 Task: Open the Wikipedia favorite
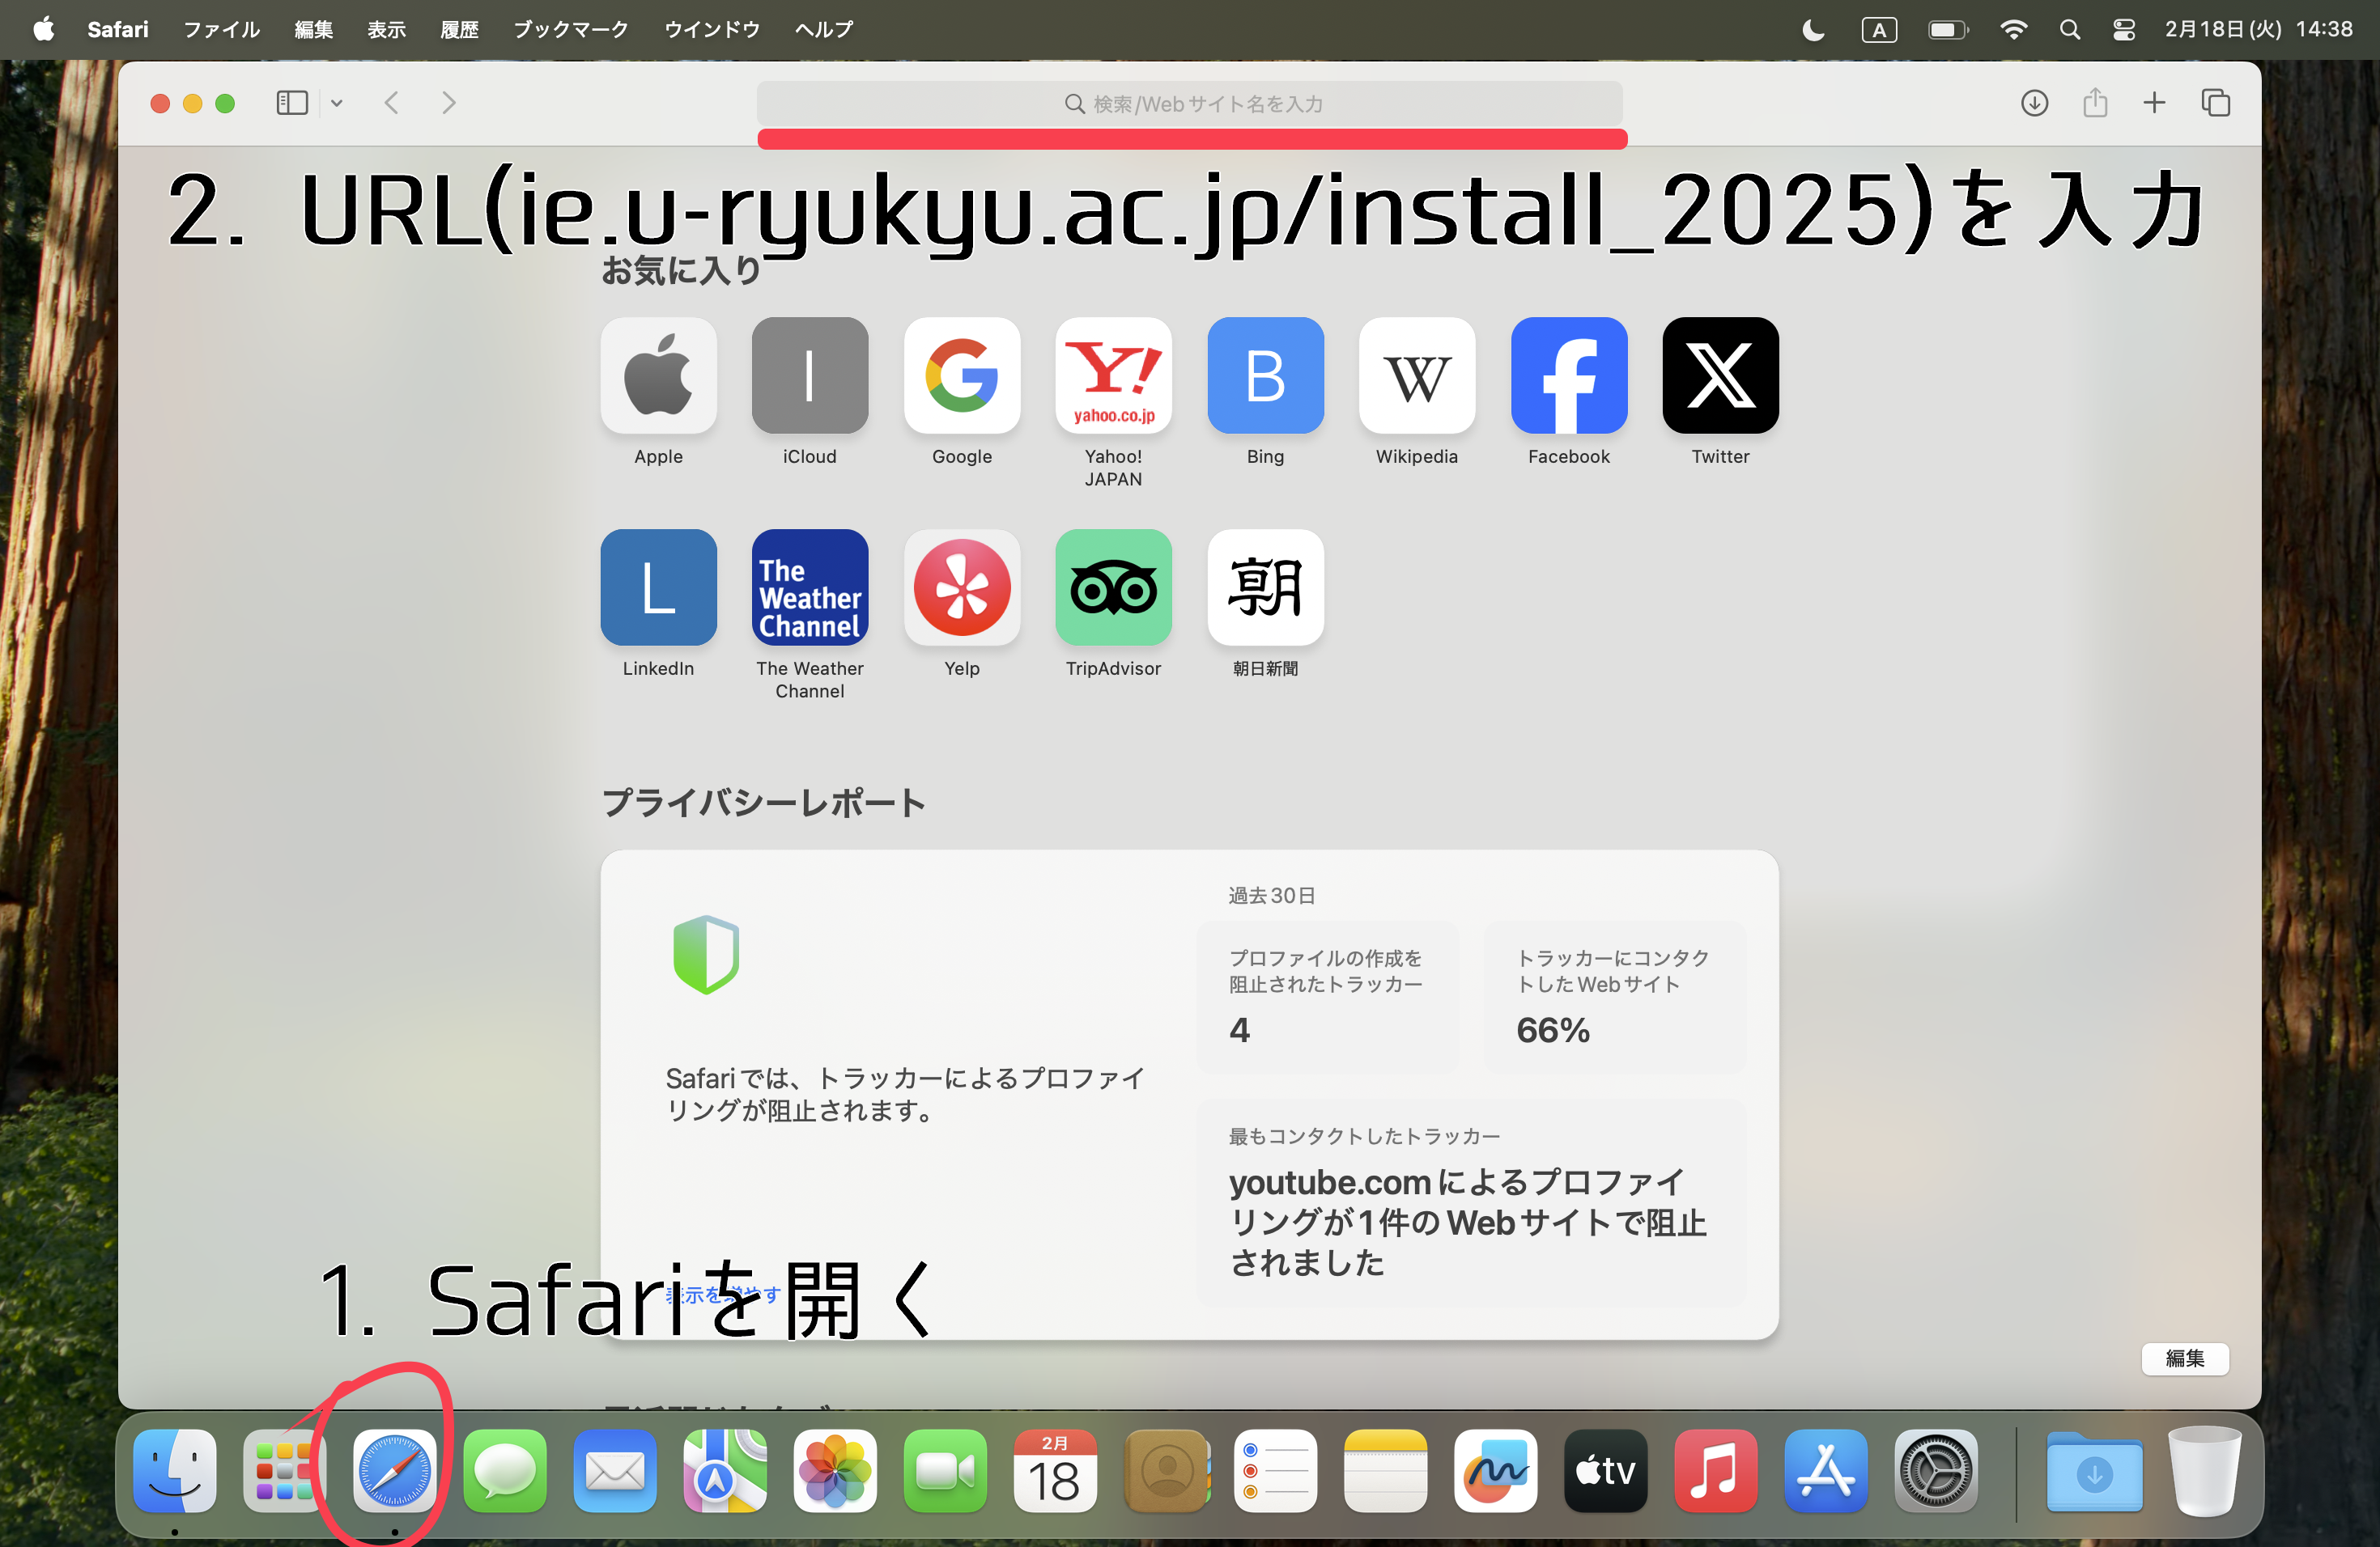(1416, 375)
